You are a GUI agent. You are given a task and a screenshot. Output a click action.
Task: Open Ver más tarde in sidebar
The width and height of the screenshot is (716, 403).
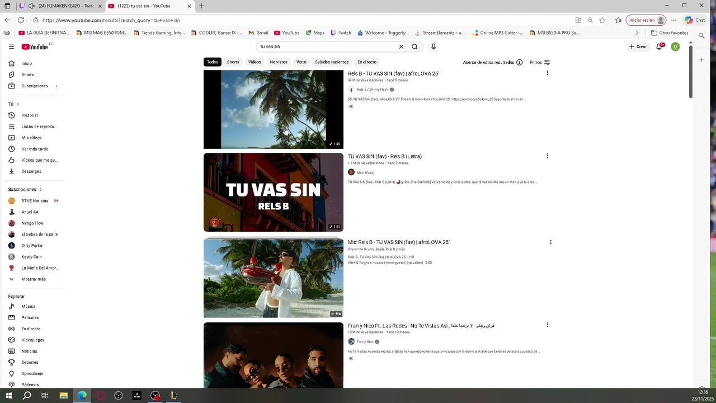click(x=32, y=149)
